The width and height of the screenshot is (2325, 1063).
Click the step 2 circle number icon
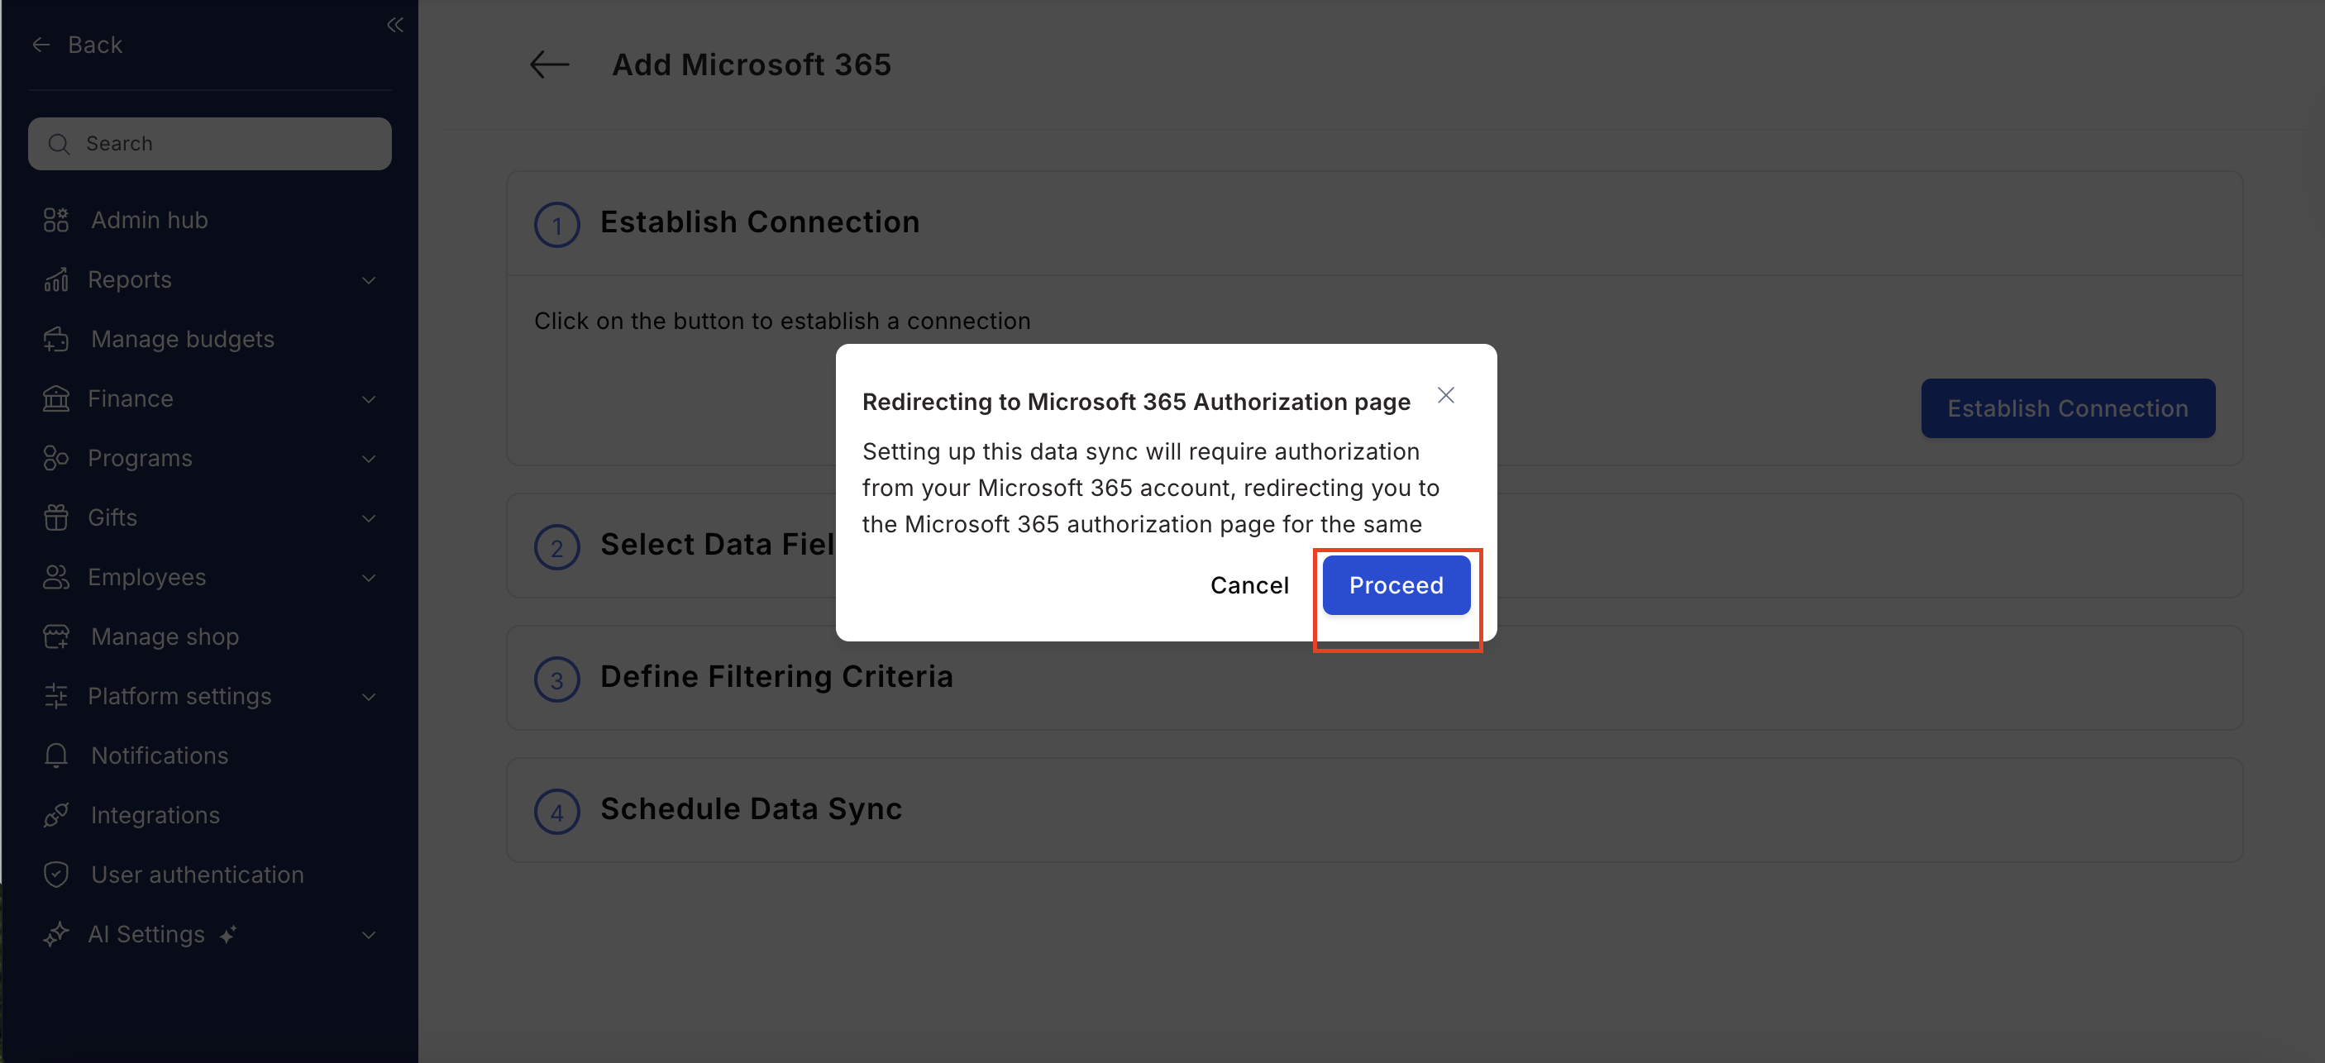[557, 548]
